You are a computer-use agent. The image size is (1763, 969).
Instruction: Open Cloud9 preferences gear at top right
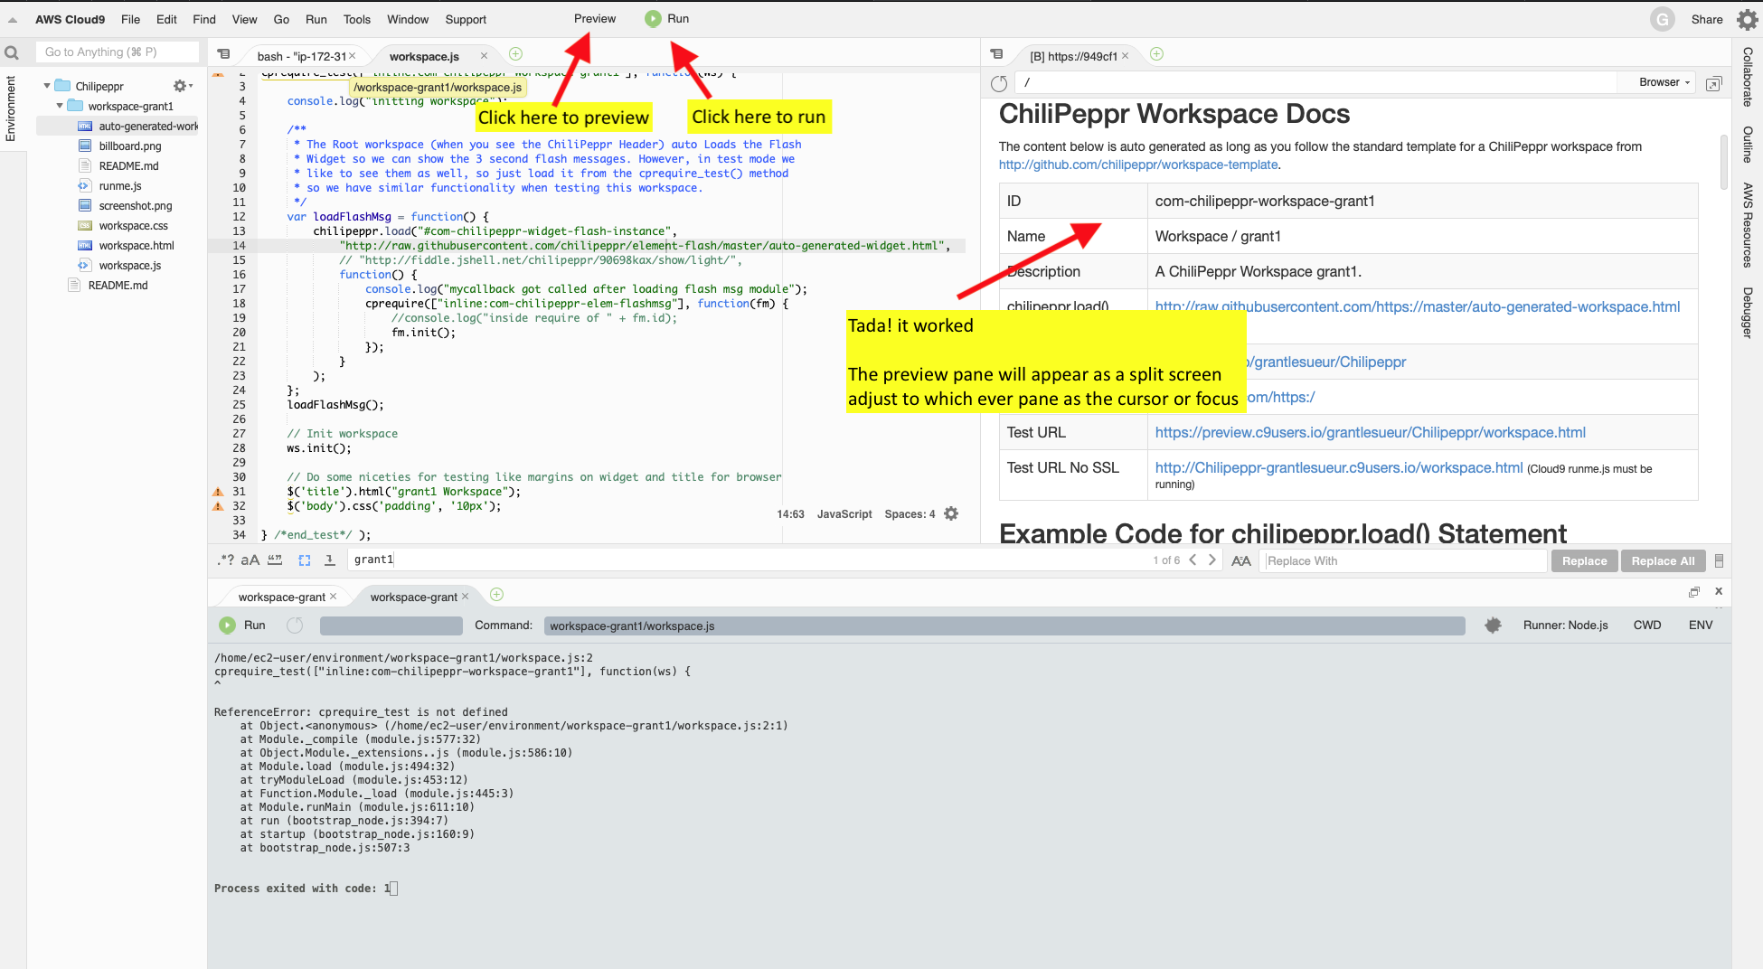pyautogui.click(x=1747, y=19)
